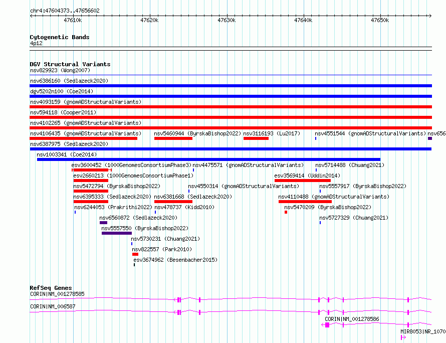The width and height of the screenshot is (446, 343).
Task: Click the 47650k ruler label
Action: click(380, 20)
